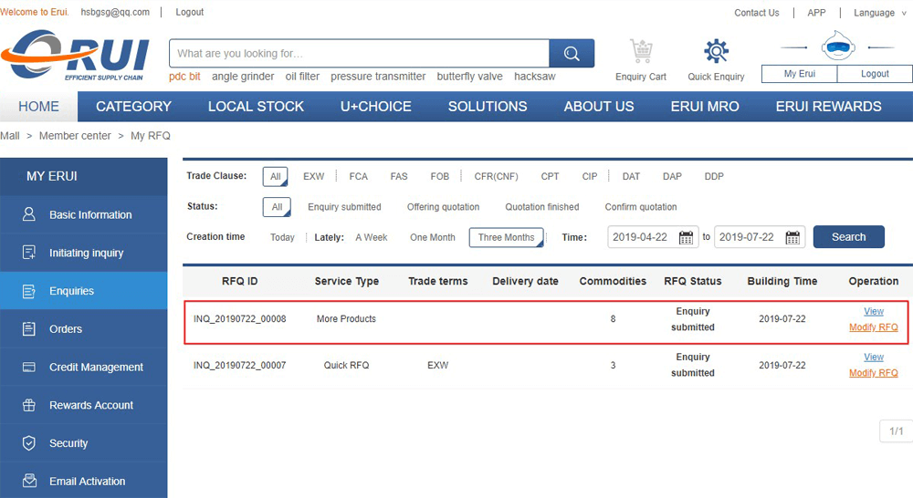The width and height of the screenshot is (913, 498).
Task: Select All trade clause filter
Action: pos(276,176)
